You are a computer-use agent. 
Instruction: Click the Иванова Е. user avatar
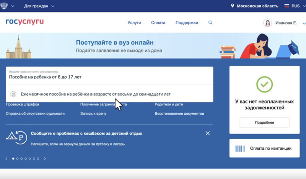[267, 23]
